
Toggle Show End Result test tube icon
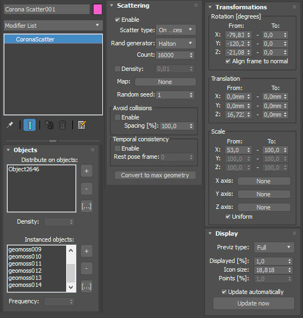click(30, 125)
